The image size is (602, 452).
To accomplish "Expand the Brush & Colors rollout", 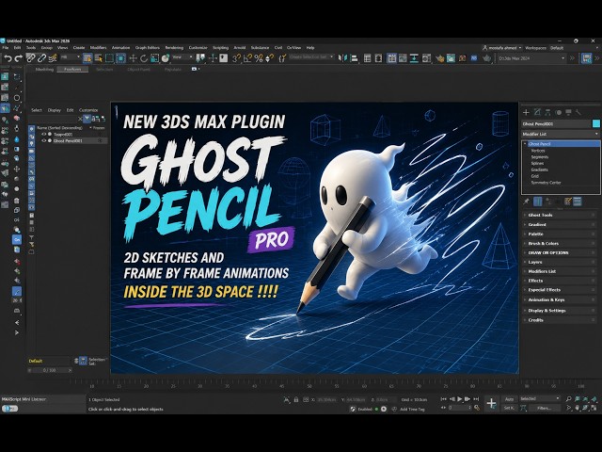I will pyautogui.click(x=560, y=243).
